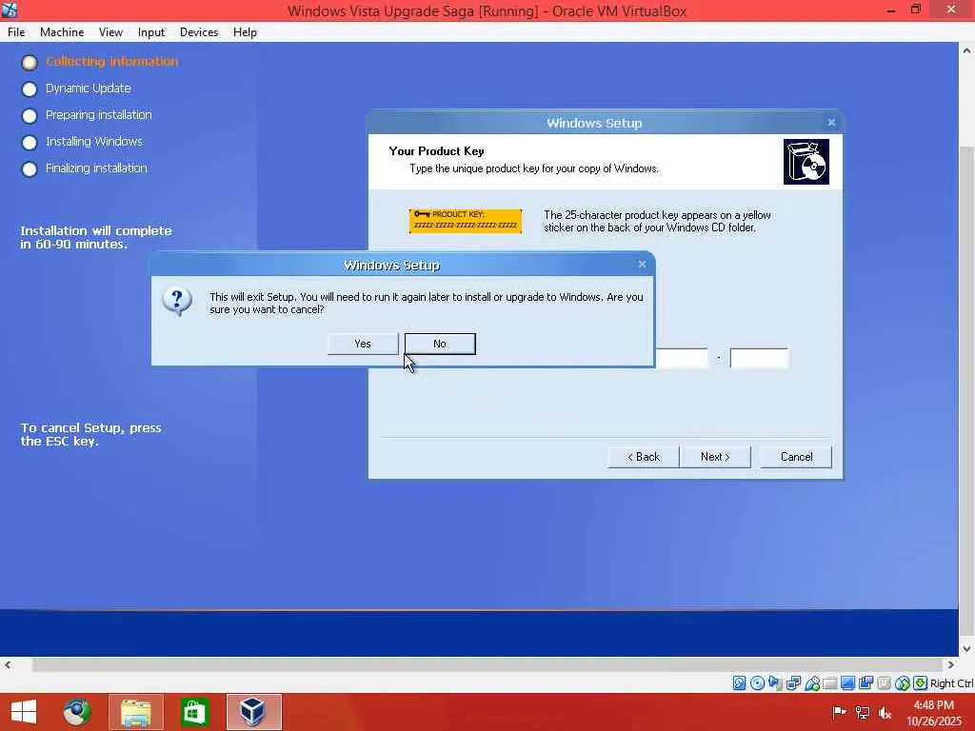Open the Input menu
The width and height of the screenshot is (975, 731).
pos(151,32)
